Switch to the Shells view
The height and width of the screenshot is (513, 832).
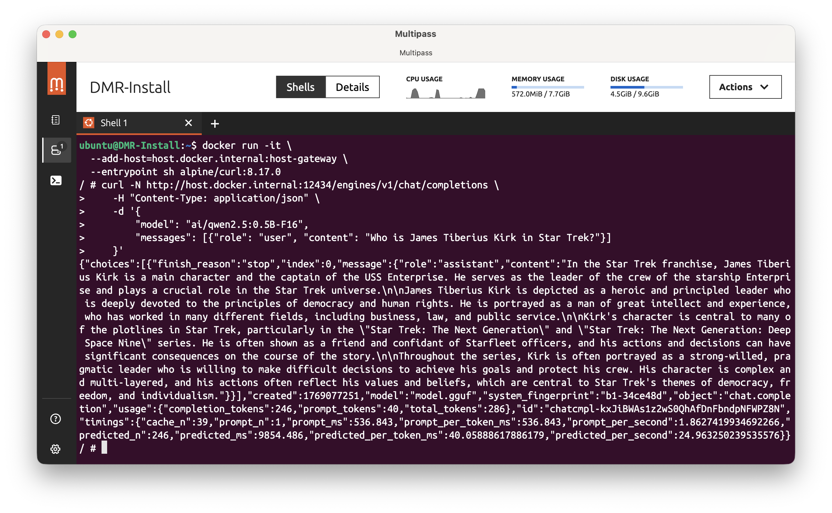(301, 87)
